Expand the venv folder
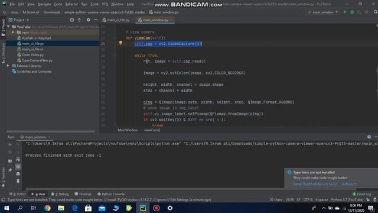Image resolution: width=378 pixels, height=213 pixels. pos(13,32)
